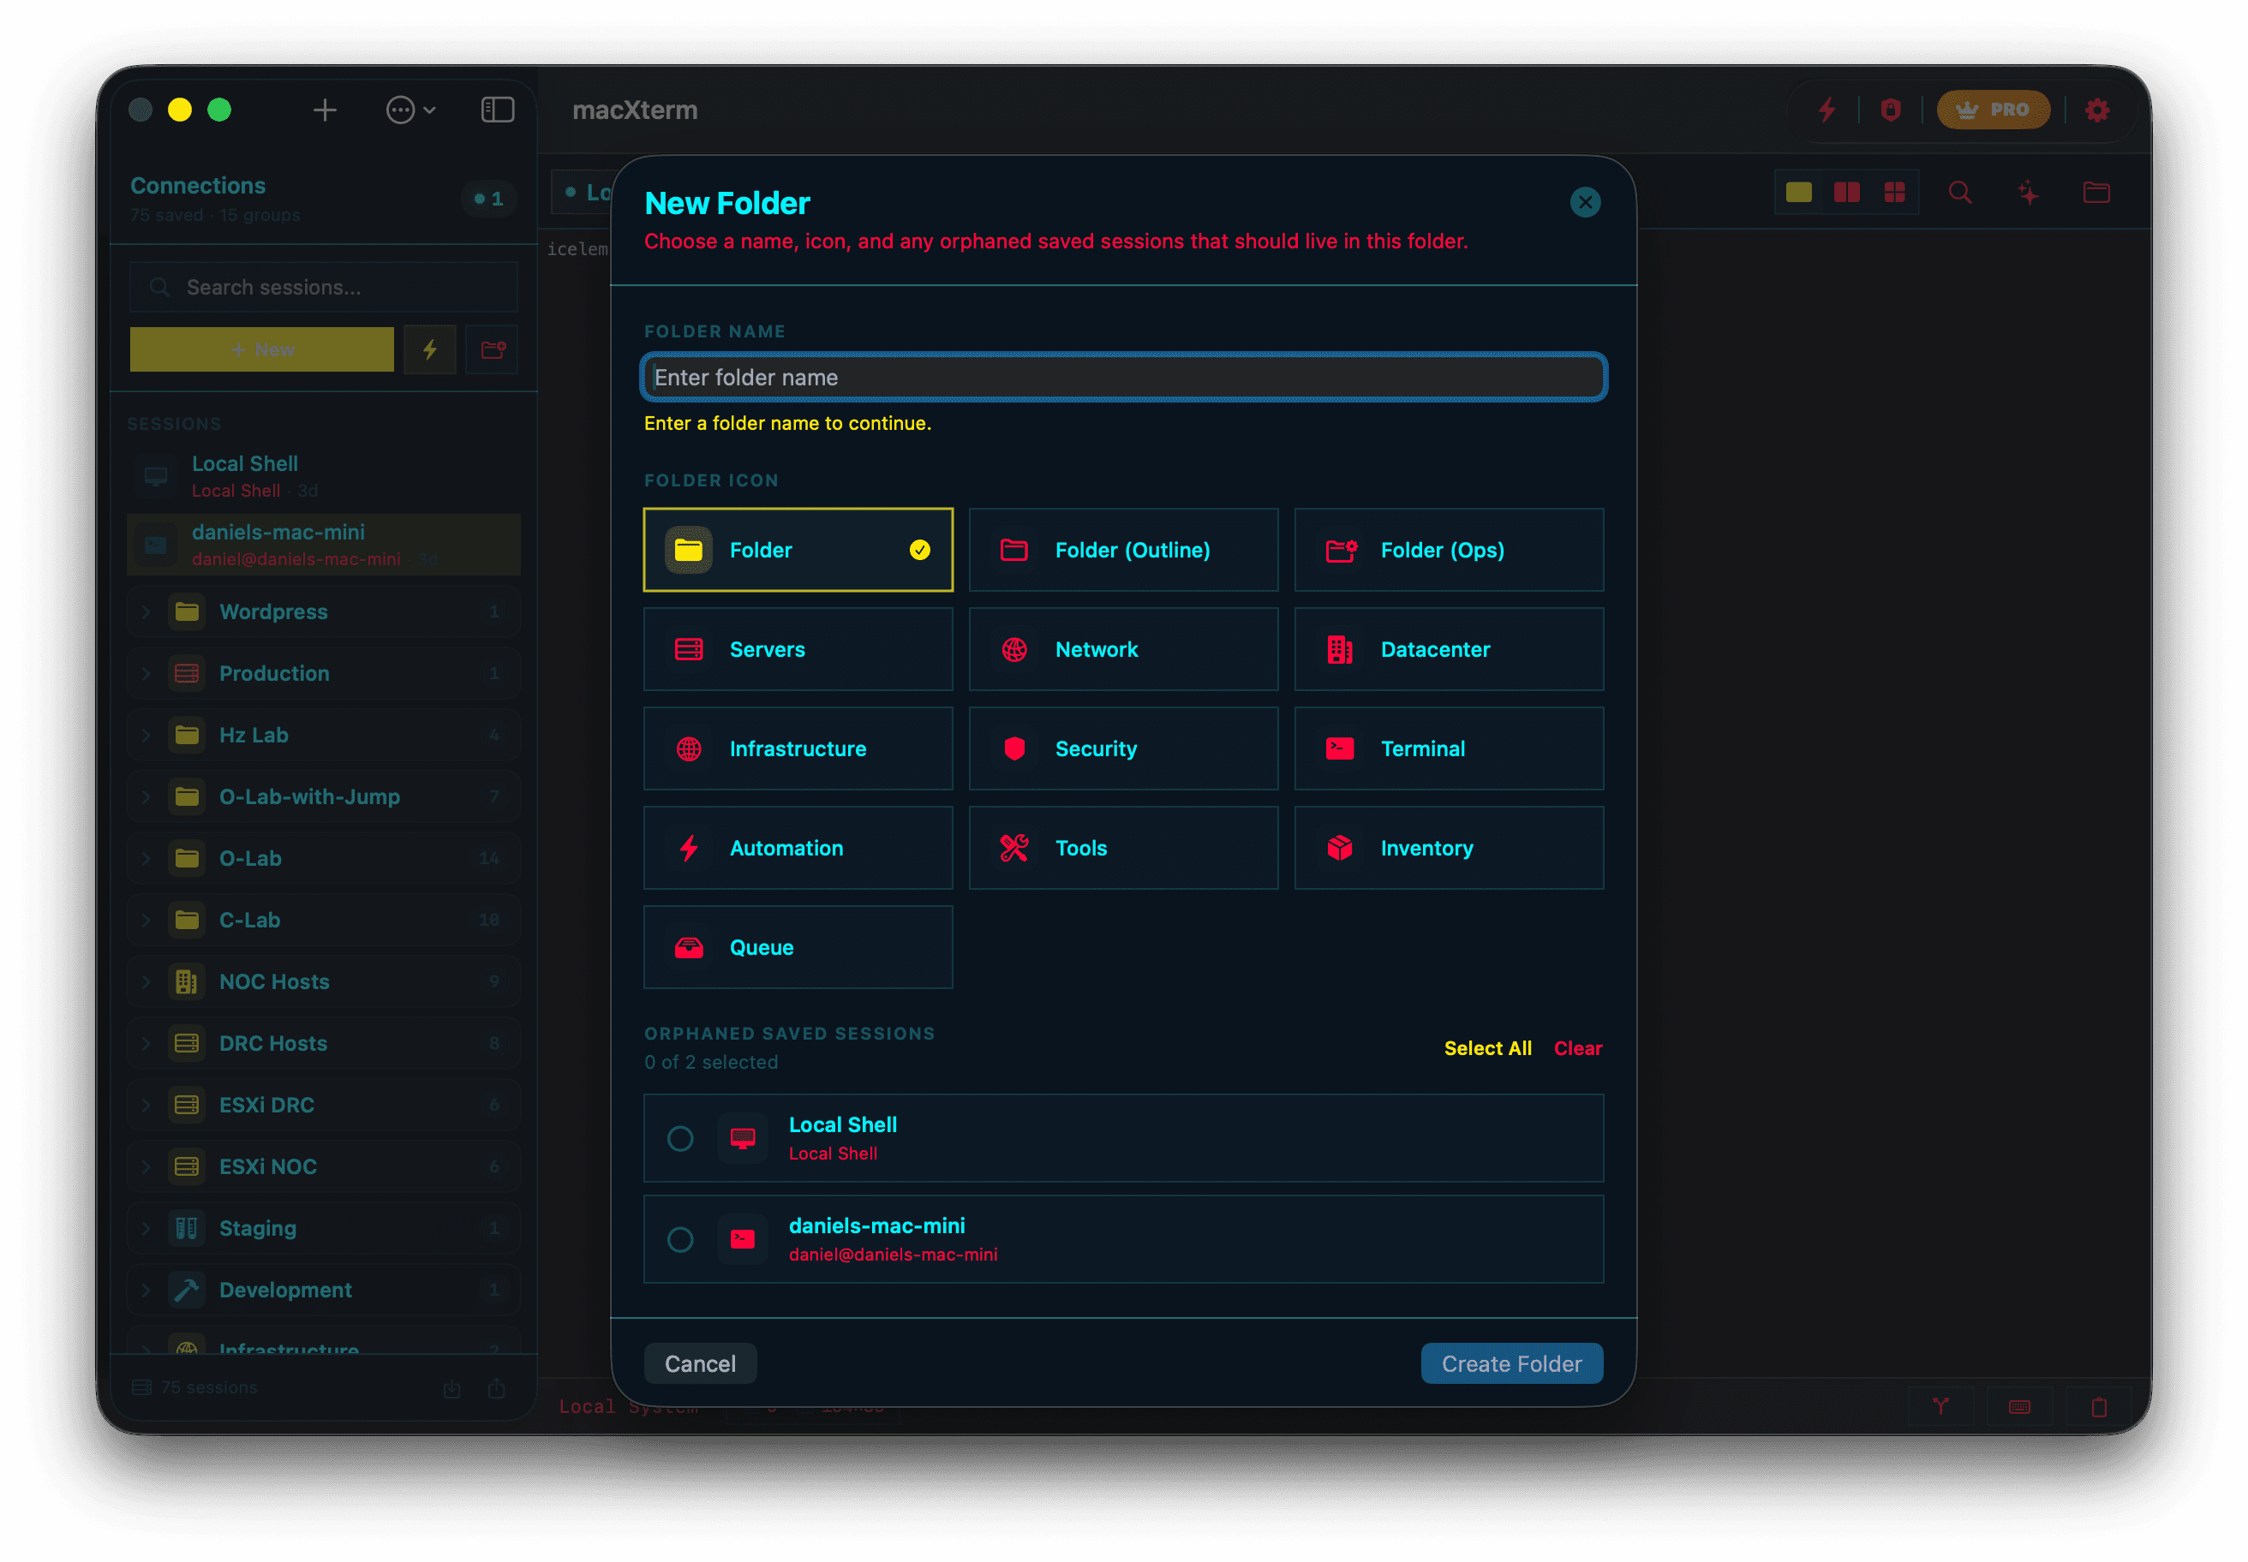Click the search magnifier icon in toolbar

pyautogui.click(x=1960, y=193)
